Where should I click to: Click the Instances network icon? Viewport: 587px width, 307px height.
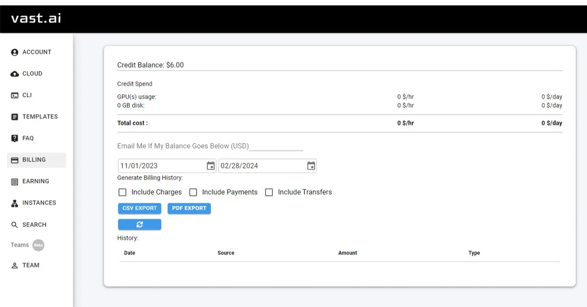(x=14, y=203)
